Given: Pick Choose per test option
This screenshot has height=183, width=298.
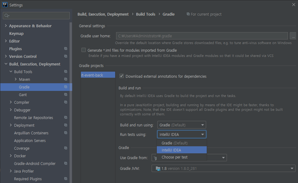Looking at the screenshot, I should [182, 157].
